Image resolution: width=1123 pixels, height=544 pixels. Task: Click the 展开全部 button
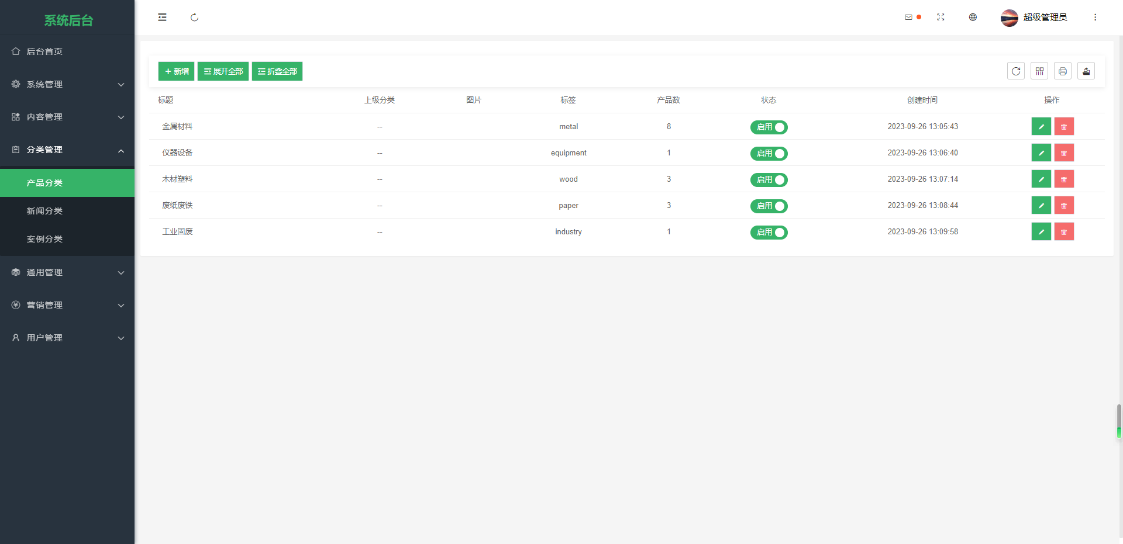tap(223, 71)
